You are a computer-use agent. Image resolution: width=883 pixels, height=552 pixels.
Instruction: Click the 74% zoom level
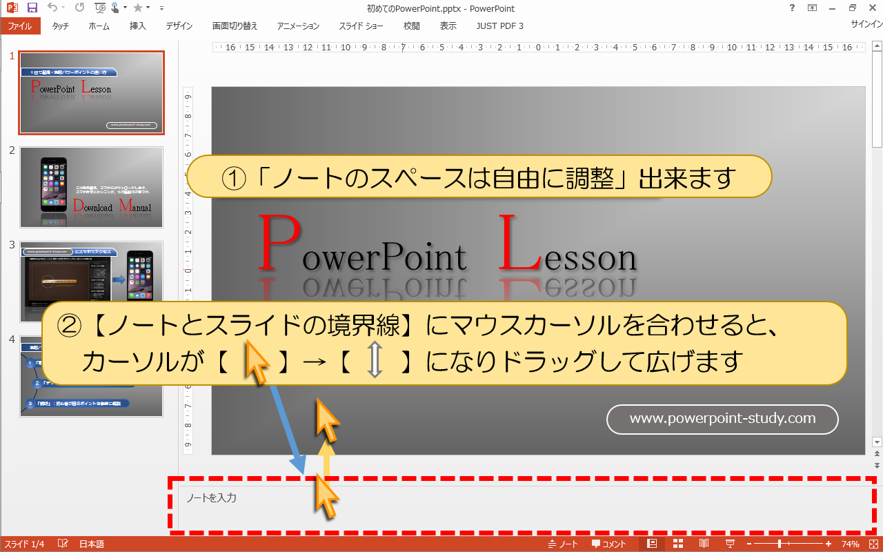pyautogui.click(x=851, y=544)
